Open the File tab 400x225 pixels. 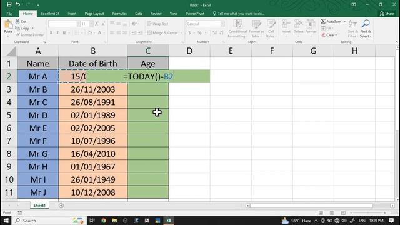click(x=9, y=14)
